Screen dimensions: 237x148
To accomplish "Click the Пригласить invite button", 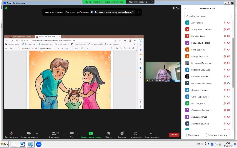I will coord(194,135).
